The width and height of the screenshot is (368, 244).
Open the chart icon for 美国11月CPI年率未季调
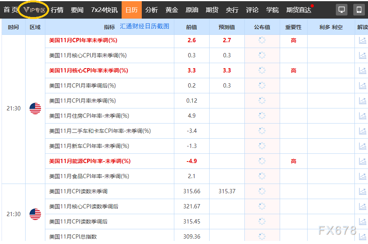click(x=362, y=40)
